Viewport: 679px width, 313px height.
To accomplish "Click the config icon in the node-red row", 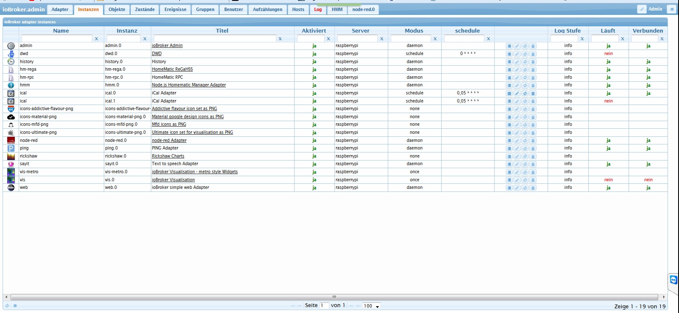I will (x=509, y=141).
